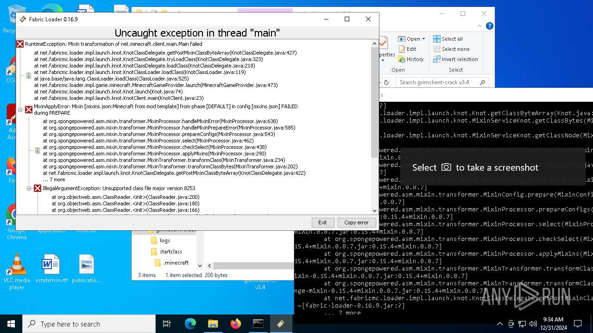Open the estatemsn.rtf desktop file
593x333 pixels.
[x=51, y=269]
